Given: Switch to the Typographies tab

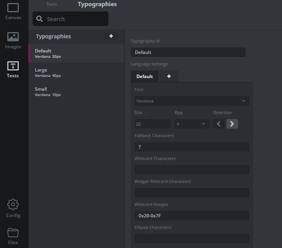Looking at the screenshot, I should coord(97,4).
